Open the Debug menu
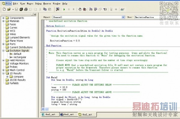The height and width of the screenshot is (119, 180). click(38, 4)
